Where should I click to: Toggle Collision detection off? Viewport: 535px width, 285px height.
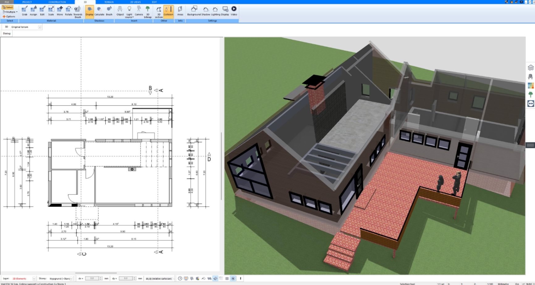(168, 11)
